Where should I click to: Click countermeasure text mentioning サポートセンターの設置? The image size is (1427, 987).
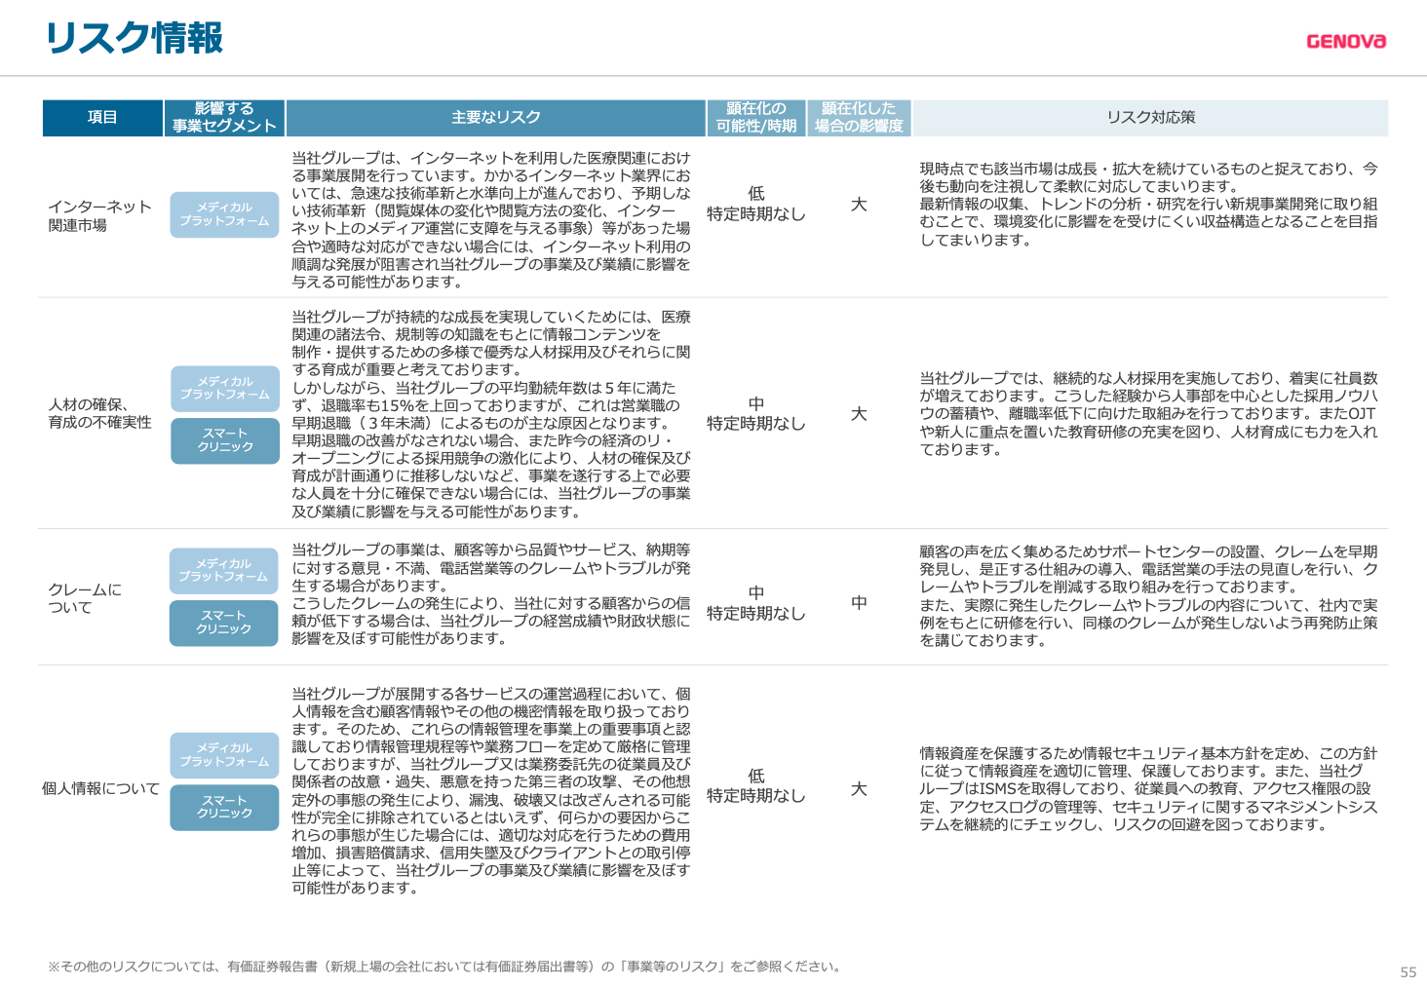pyautogui.click(x=1148, y=596)
